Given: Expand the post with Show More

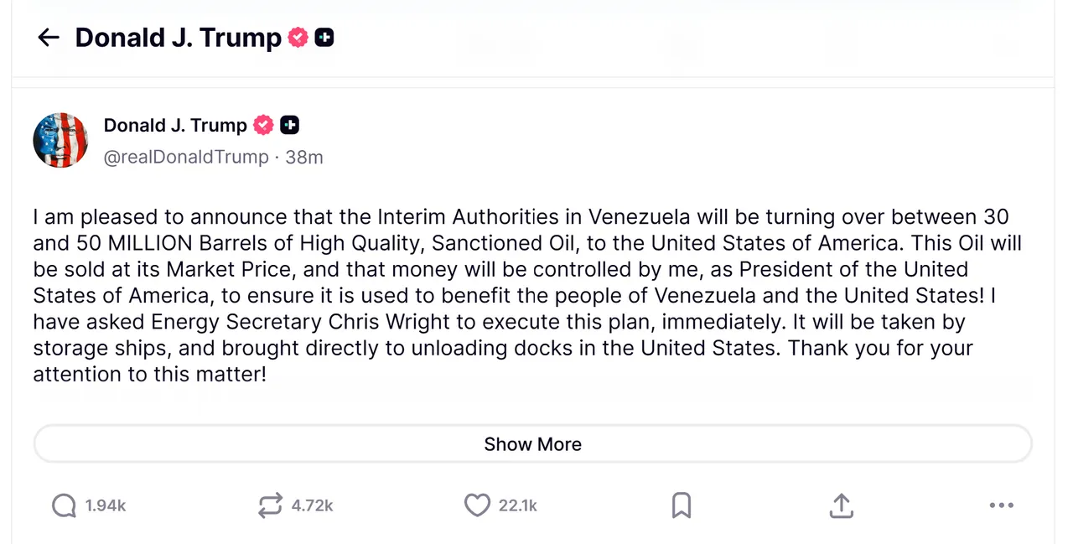Looking at the screenshot, I should 532,444.
